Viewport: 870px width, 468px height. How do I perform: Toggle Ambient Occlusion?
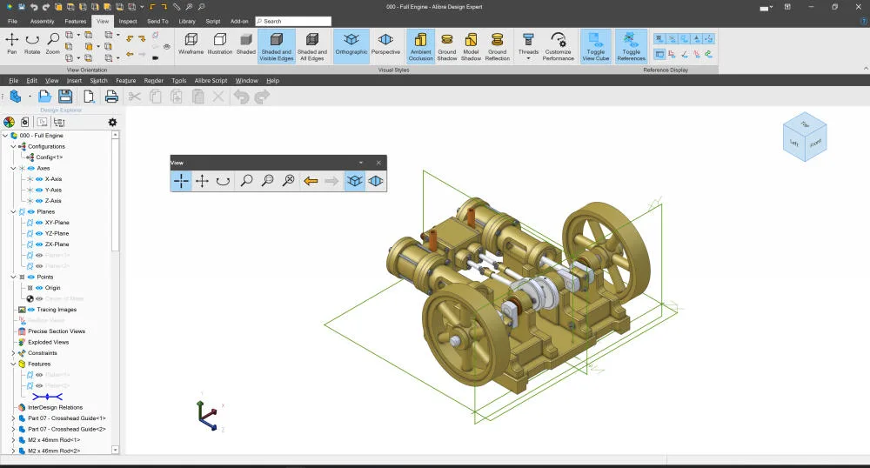(420, 46)
